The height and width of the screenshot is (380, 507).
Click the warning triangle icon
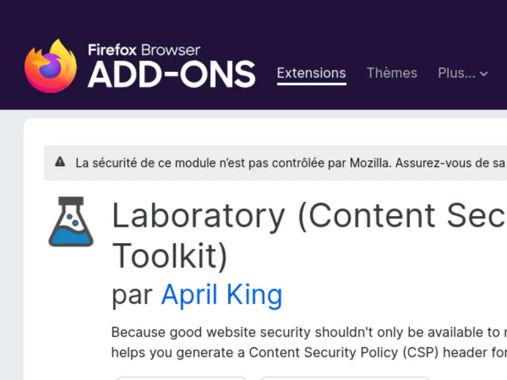(x=60, y=162)
